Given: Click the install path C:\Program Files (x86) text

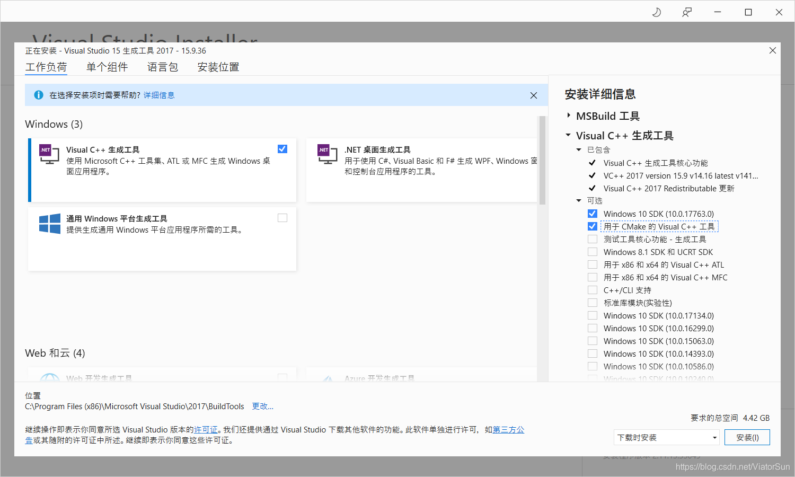Looking at the screenshot, I should pyautogui.click(x=135, y=407).
